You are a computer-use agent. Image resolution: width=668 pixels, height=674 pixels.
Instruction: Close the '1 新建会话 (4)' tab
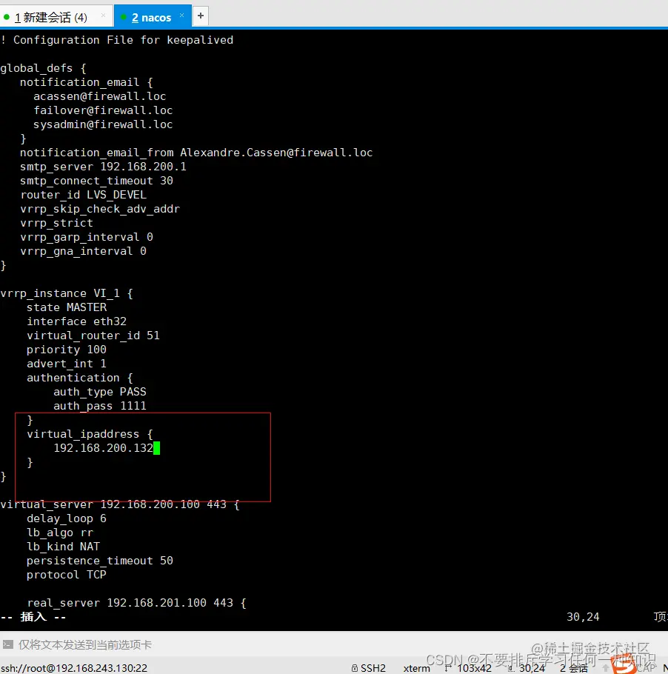click(103, 16)
